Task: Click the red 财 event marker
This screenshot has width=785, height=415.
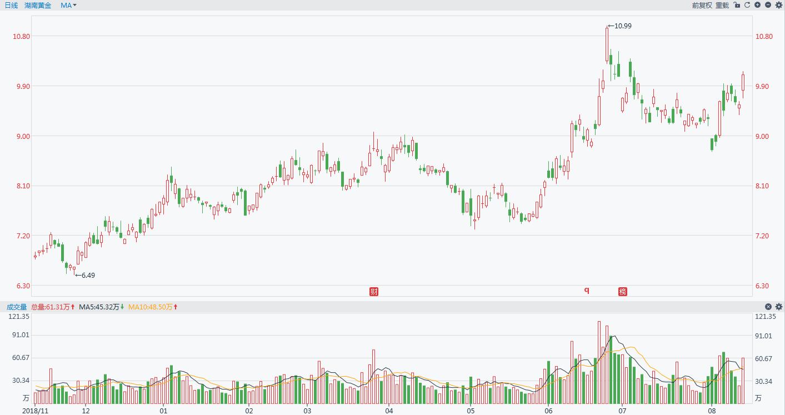Action: point(374,292)
